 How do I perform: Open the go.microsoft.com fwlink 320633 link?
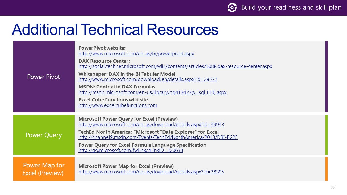pos(131,150)
